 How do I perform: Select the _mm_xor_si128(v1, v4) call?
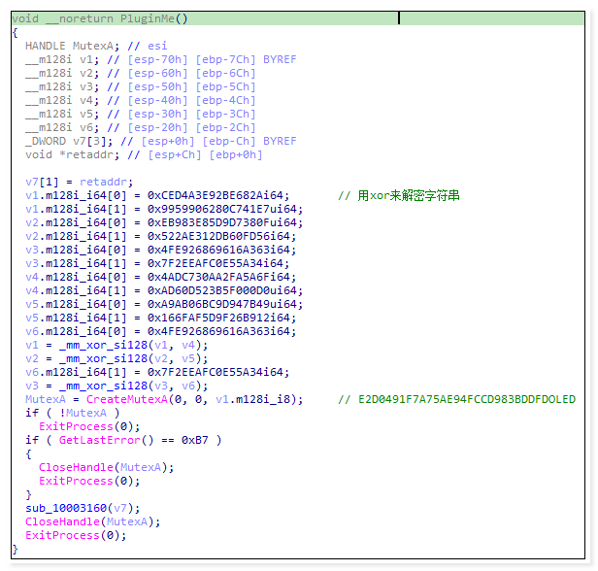(x=102, y=345)
